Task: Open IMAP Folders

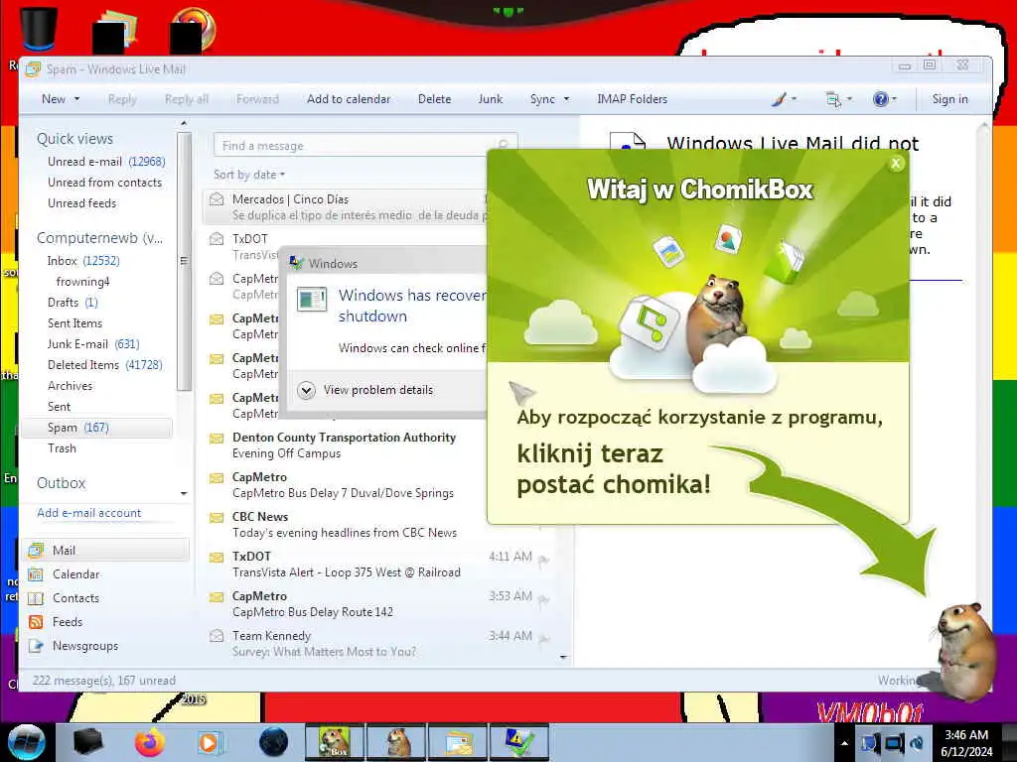Action: click(x=632, y=99)
